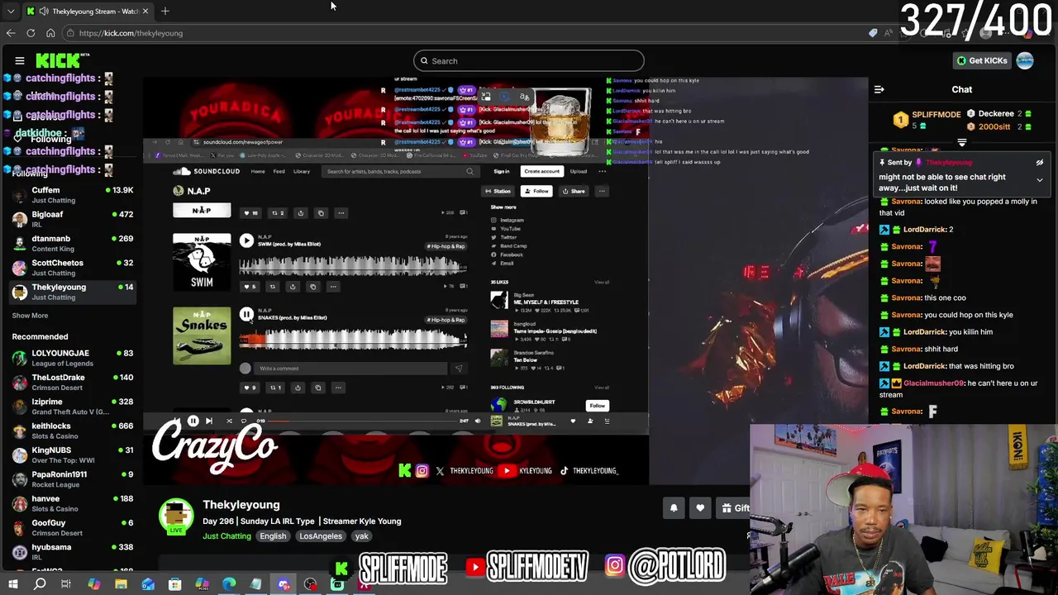This screenshot has width=1058, height=595.
Task: Select the yak tag
Action: [361, 536]
